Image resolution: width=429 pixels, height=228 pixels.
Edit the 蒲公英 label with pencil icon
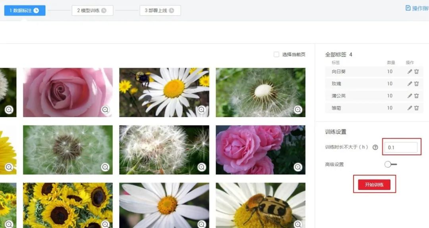(x=410, y=96)
